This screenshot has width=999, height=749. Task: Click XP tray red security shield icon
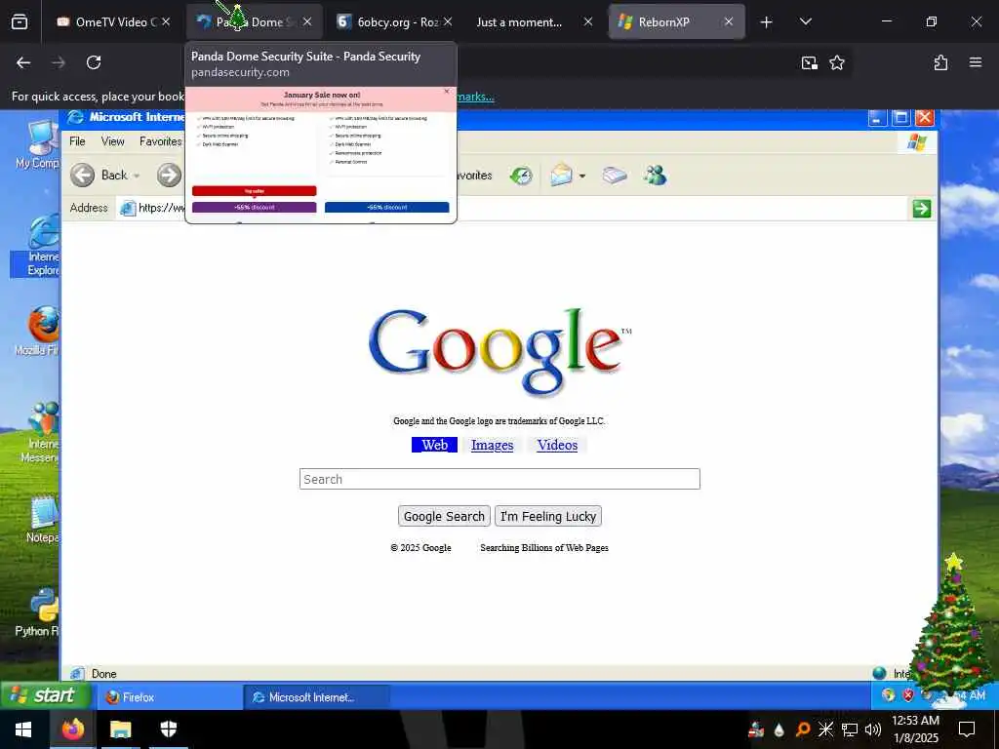click(x=908, y=695)
